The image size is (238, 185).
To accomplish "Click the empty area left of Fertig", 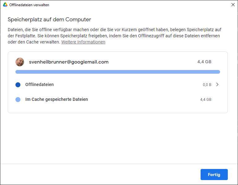I will [100, 175].
